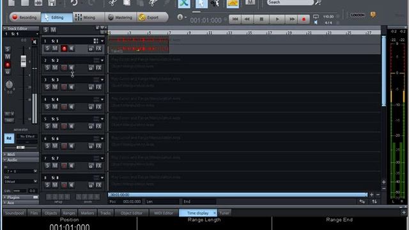Screen dimensions: 409x230
Task: Click the scissors cut icon in the toolbar
Action: point(112,3)
